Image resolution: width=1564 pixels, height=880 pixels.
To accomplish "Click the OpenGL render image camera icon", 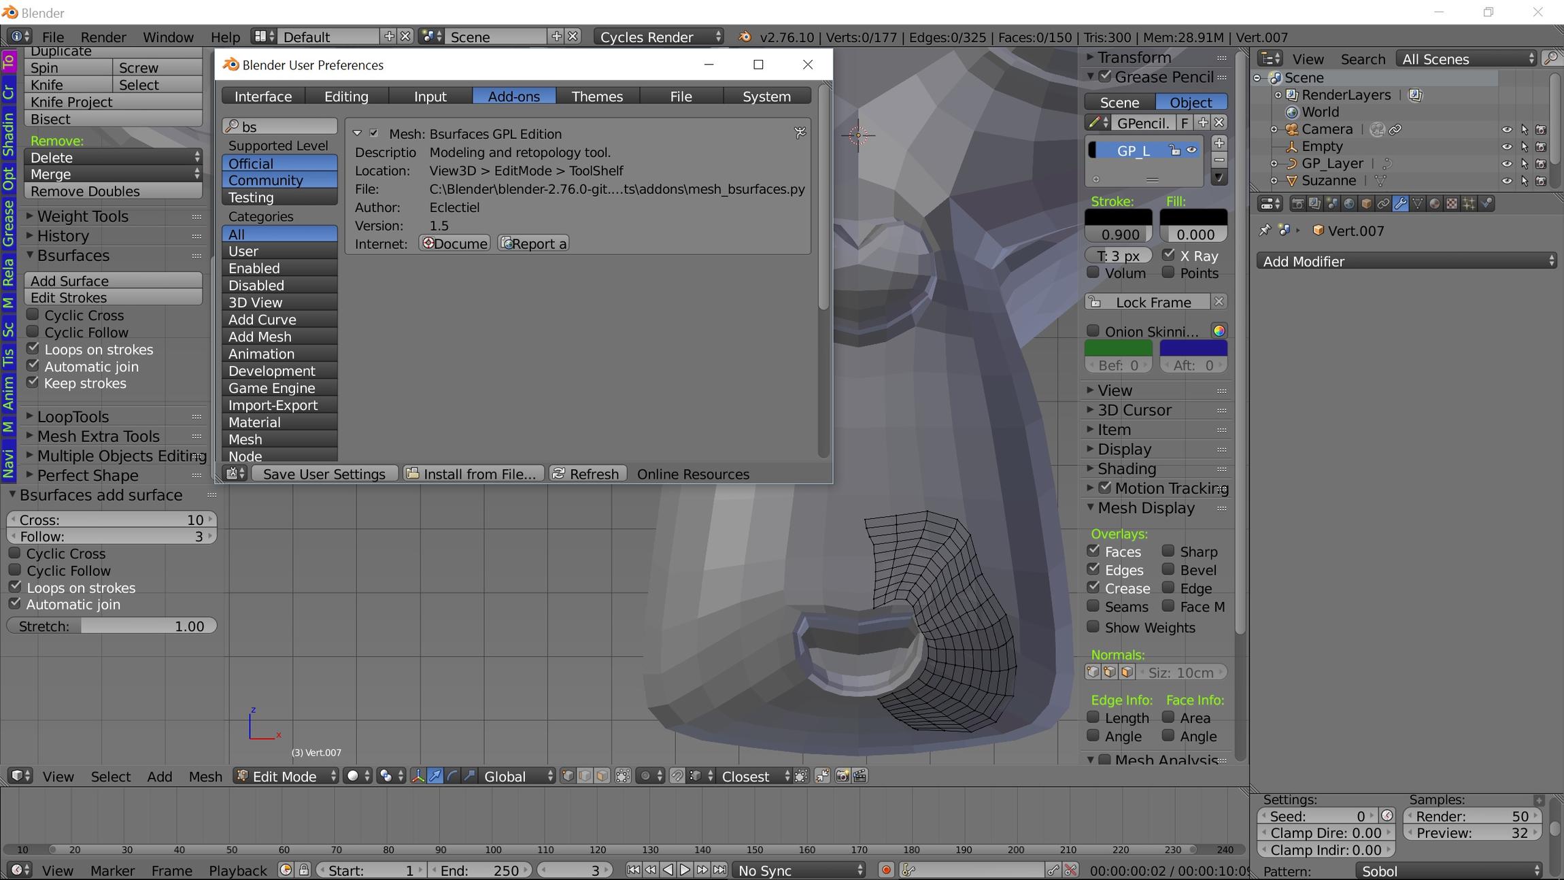I will point(843,776).
